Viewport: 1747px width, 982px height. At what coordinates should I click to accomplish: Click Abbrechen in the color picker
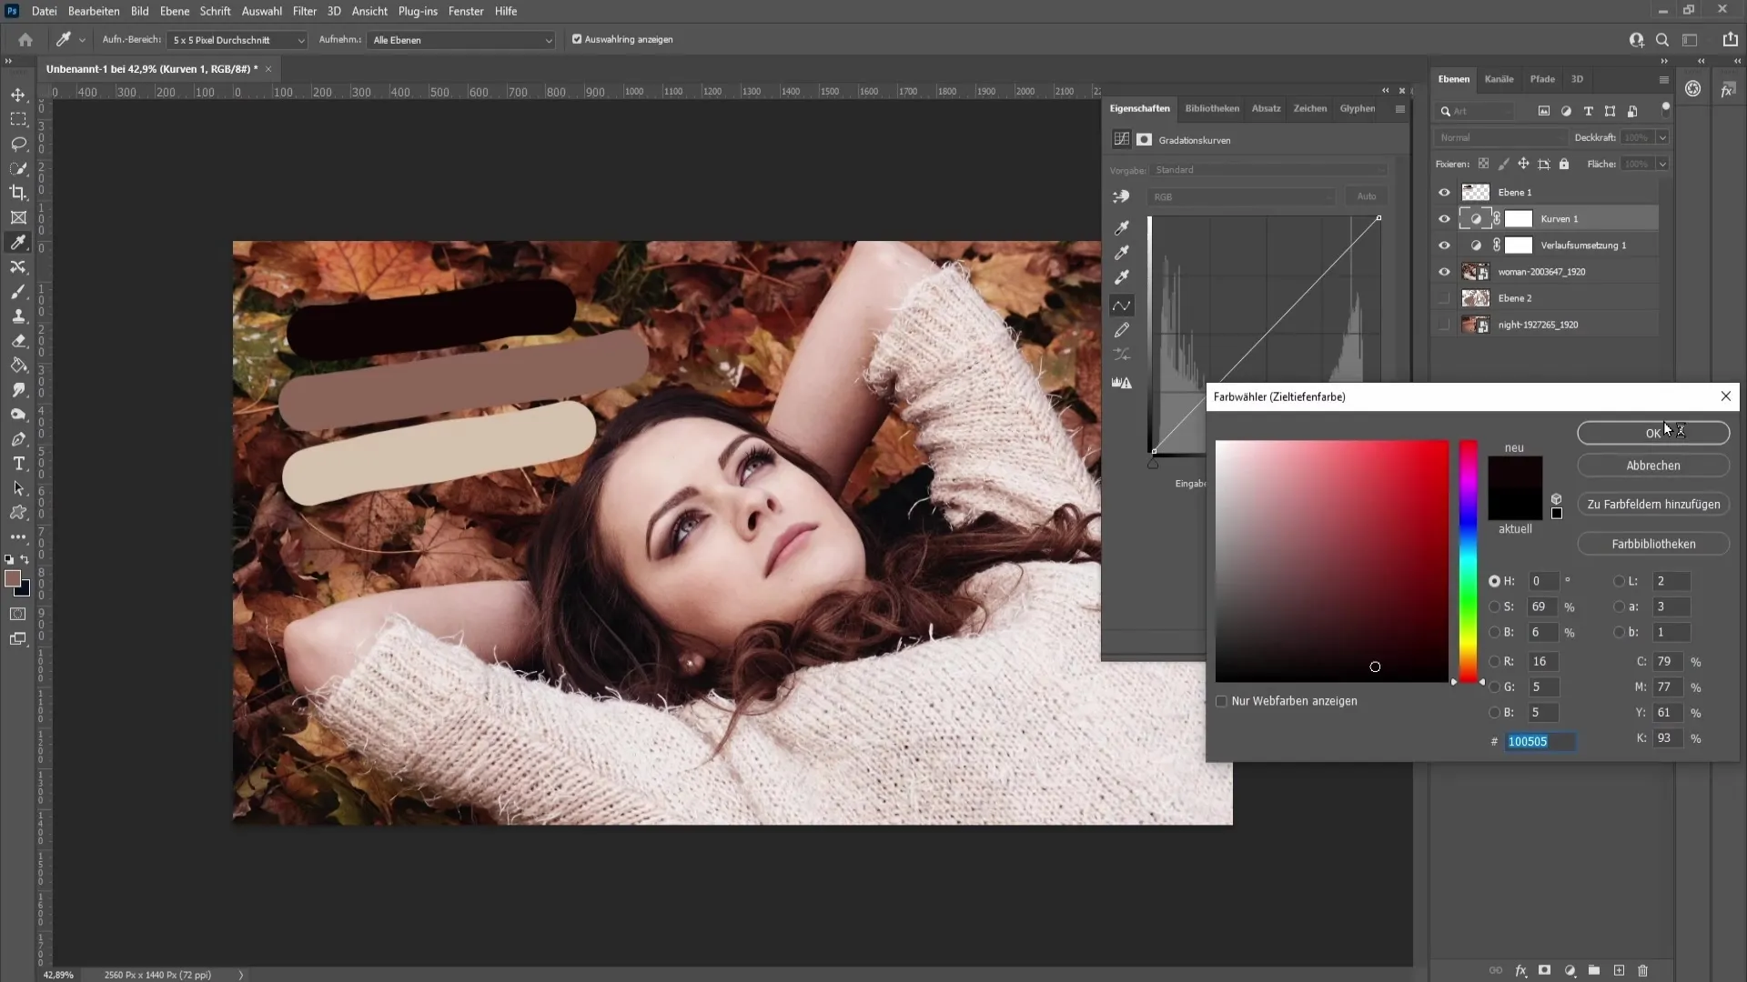pos(1653,466)
